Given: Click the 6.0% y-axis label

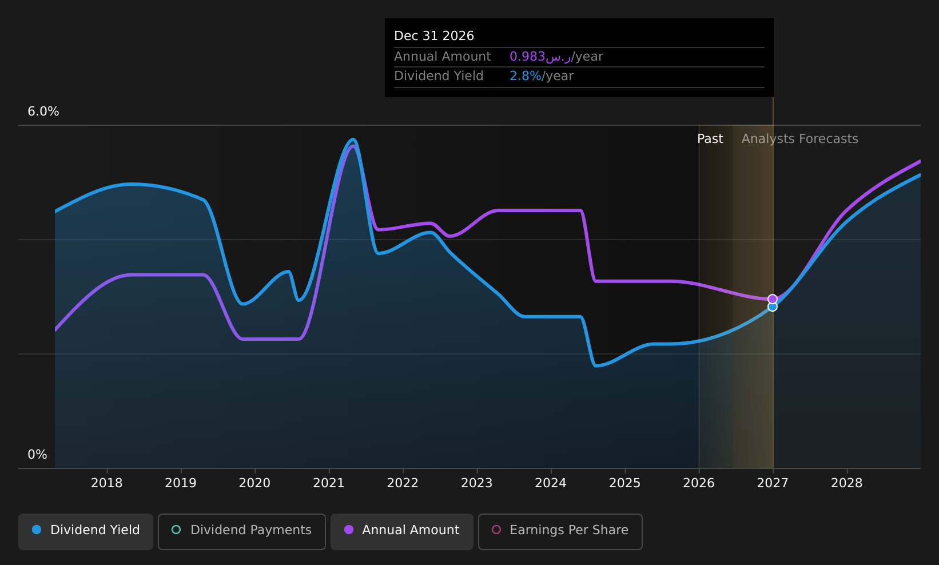Looking at the screenshot, I should click(x=43, y=112).
